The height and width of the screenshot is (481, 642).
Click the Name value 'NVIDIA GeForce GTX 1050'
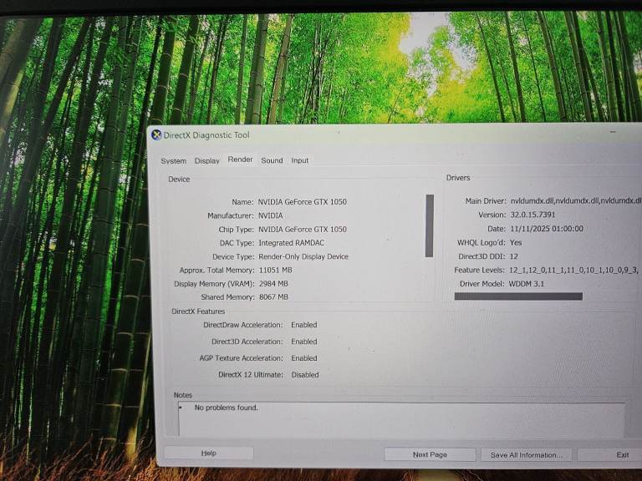tap(302, 201)
